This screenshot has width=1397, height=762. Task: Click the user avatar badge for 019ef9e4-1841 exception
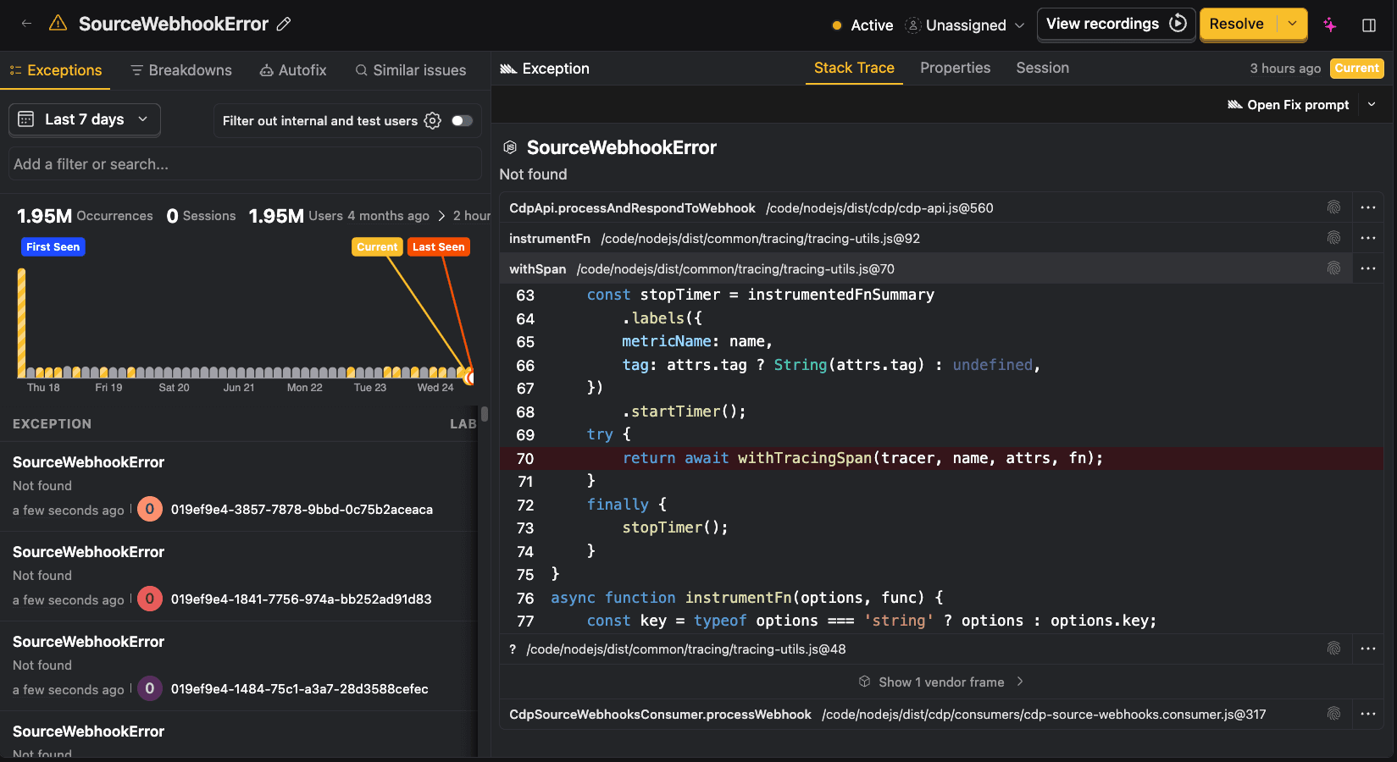coord(150,599)
